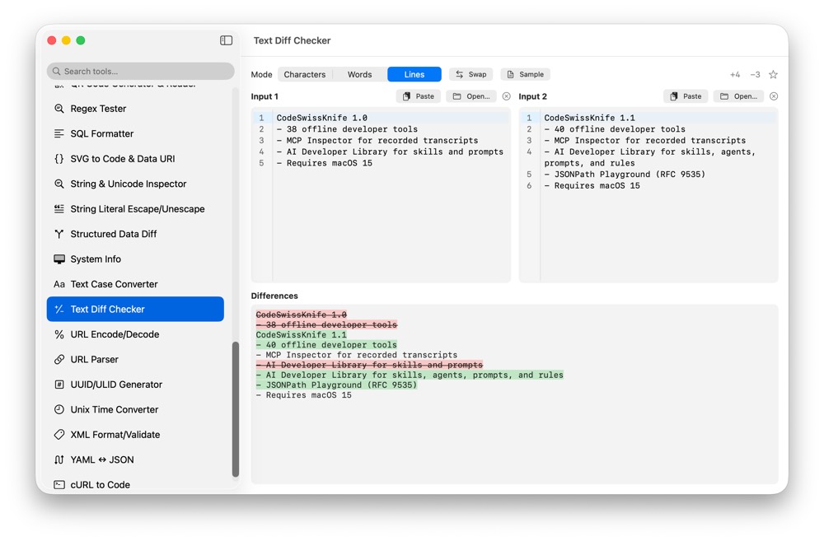This screenshot has width=824, height=541.
Task: Open Unix Time Converter
Action: pos(135,410)
